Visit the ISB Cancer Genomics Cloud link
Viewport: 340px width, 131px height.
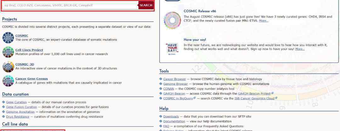[x=254, y=98]
